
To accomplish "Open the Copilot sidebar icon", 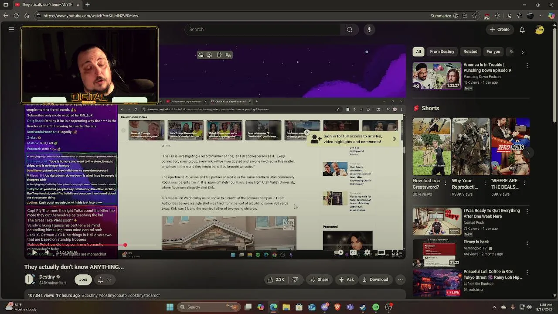I will 552,16.
